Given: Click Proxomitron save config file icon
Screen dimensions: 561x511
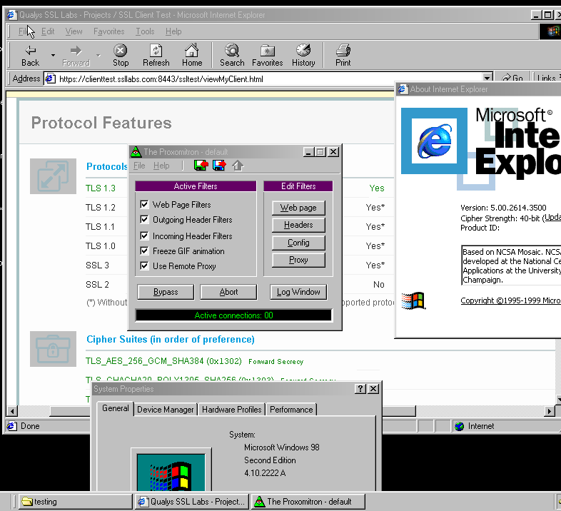Looking at the screenshot, I should [219, 166].
